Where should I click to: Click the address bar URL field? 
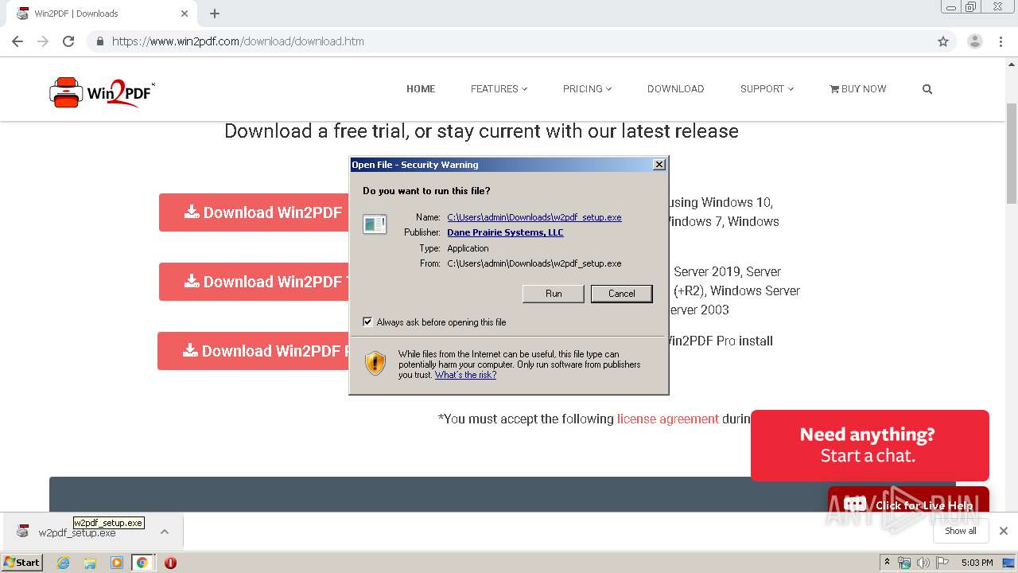509,41
